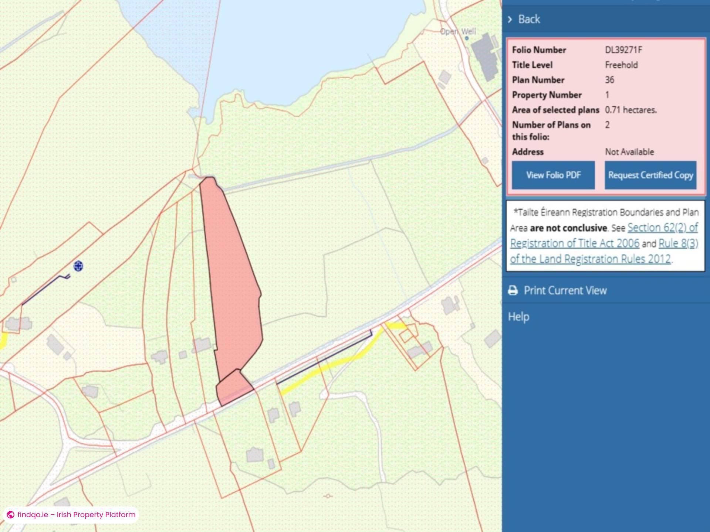Expand the Help section

519,316
